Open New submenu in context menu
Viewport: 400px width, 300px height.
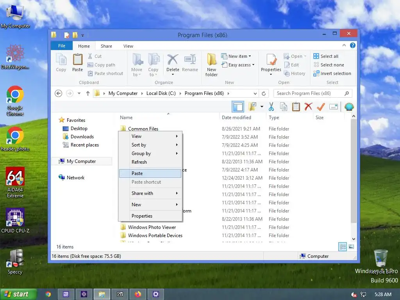[x=150, y=205]
